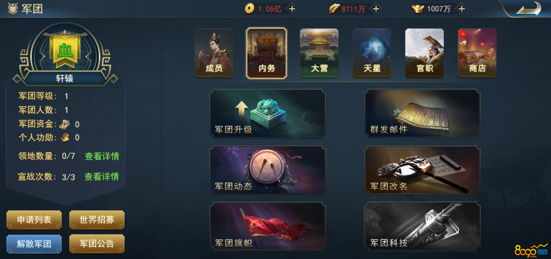Open 军团改名 legion rename panel
Screen dimensions: 551x259
pos(422,170)
